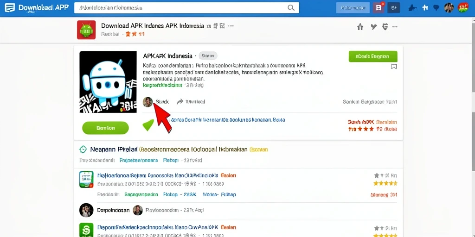Click the red Android app icon in header
This screenshot has height=237, width=475.
86,30
